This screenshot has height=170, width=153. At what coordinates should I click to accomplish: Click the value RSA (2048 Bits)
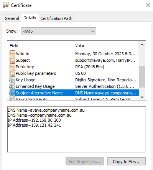click(90, 67)
